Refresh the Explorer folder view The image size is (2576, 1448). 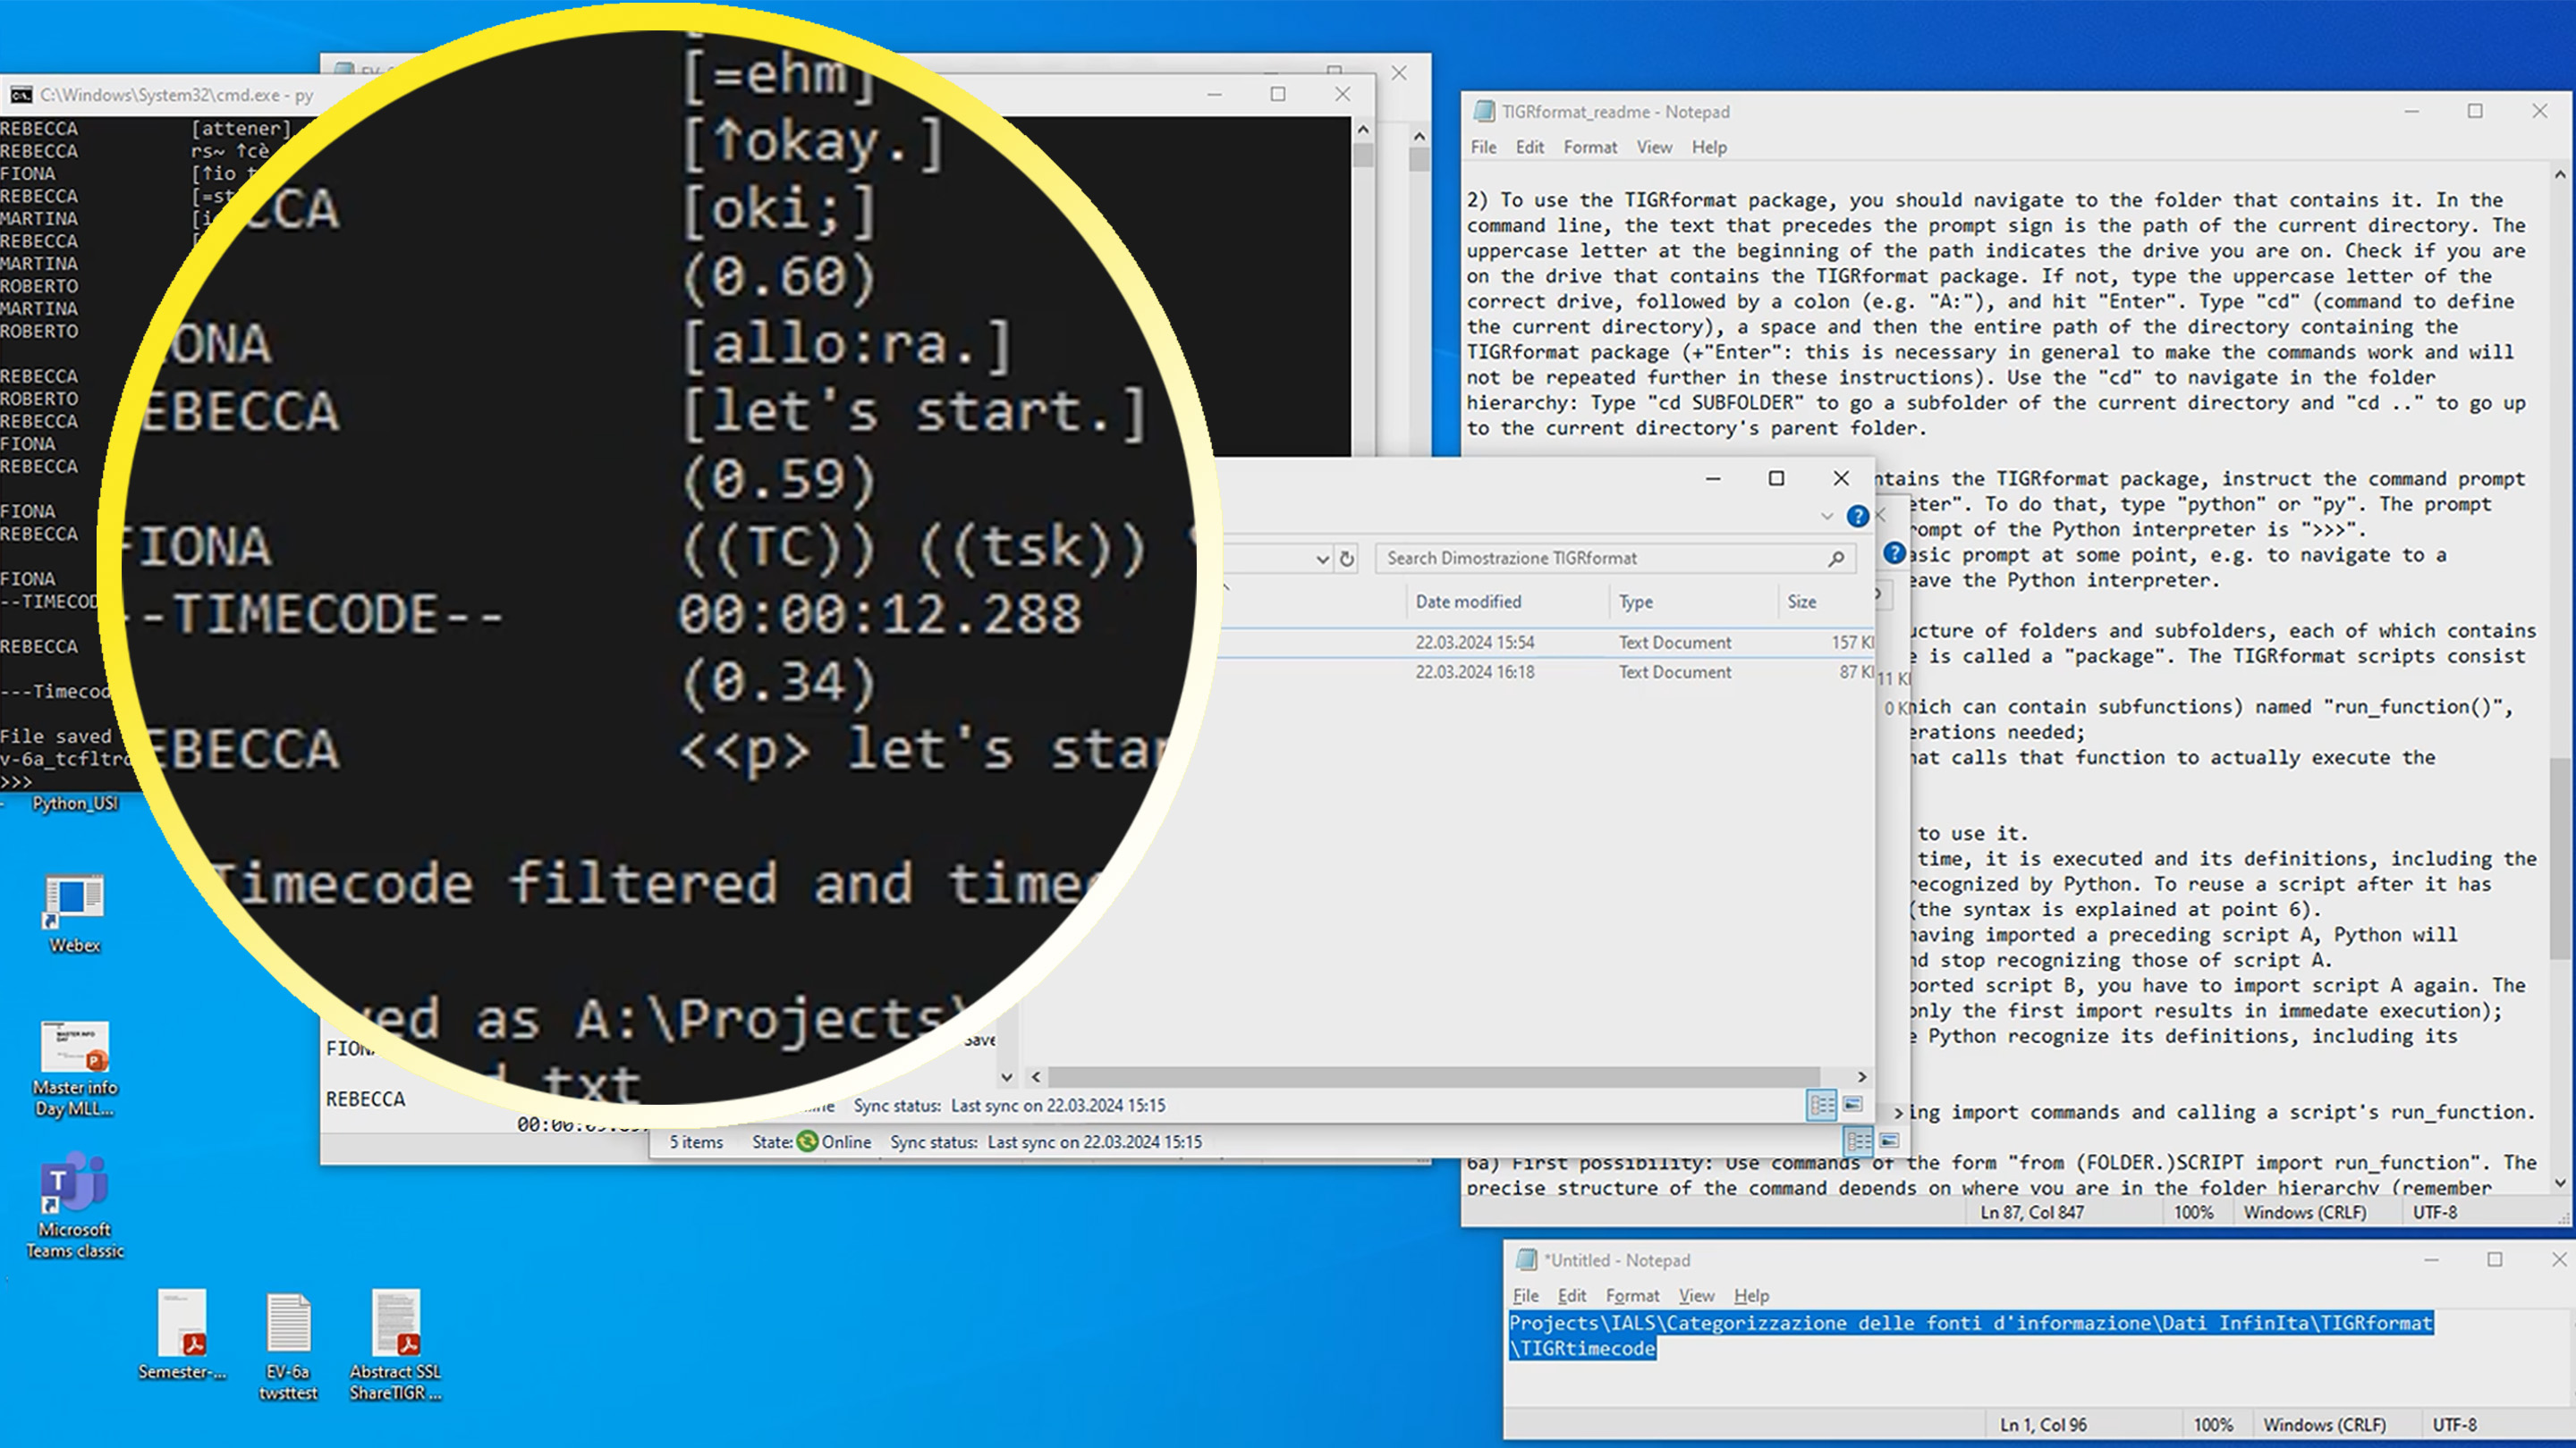[1347, 559]
